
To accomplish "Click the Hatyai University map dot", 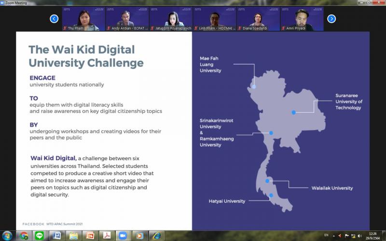I will [271, 195].
